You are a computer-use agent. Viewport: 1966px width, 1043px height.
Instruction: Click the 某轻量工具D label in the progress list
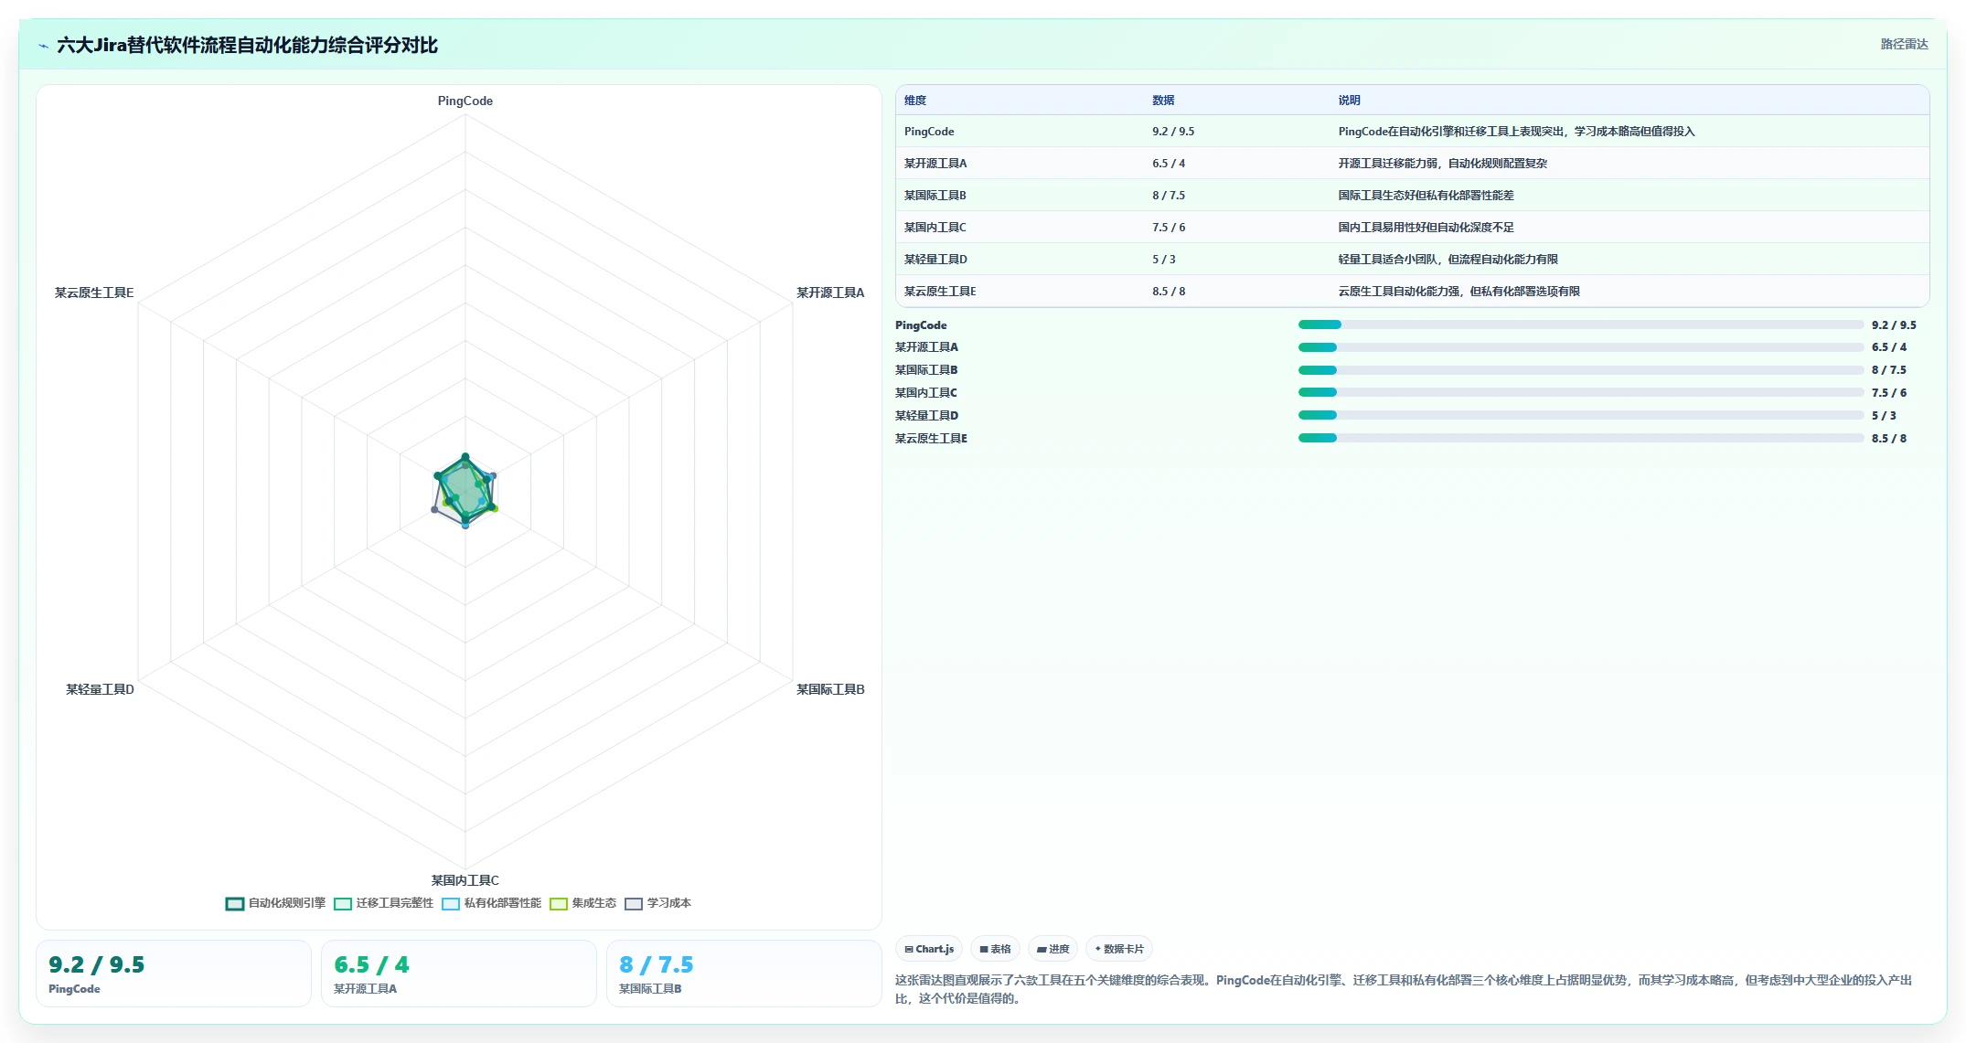pos(927,416)
